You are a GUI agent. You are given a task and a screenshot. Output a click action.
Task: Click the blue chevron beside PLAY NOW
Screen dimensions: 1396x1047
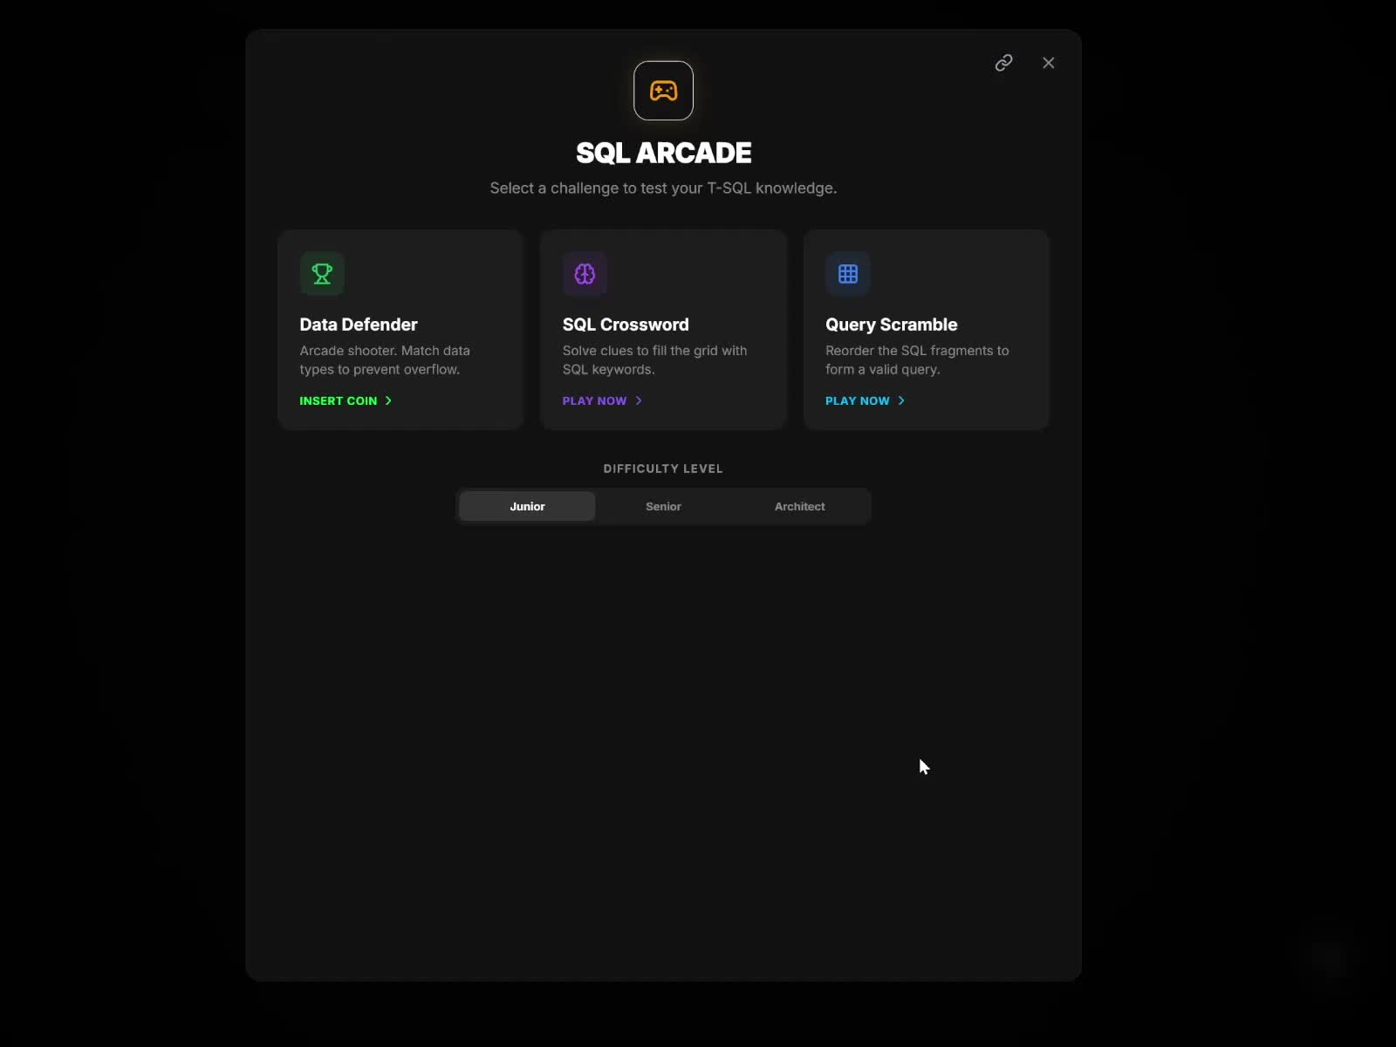click(x=901, y=400)
